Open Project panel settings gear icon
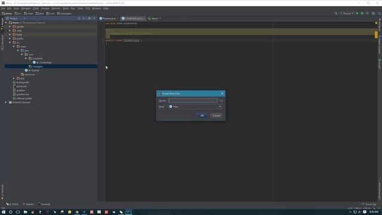 [89, 19]
